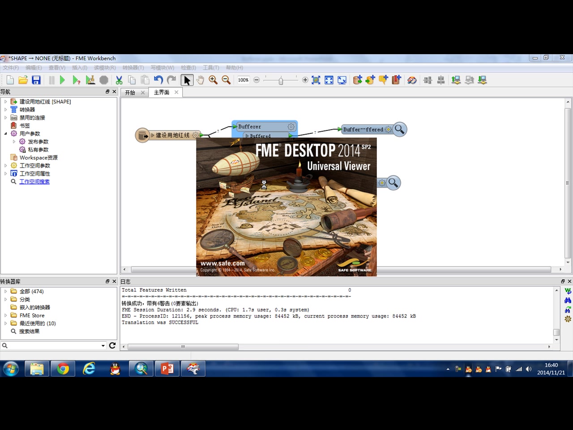Click the transformer gallery search field
This screenshot has width=573, height=430.
pos(54,345)
